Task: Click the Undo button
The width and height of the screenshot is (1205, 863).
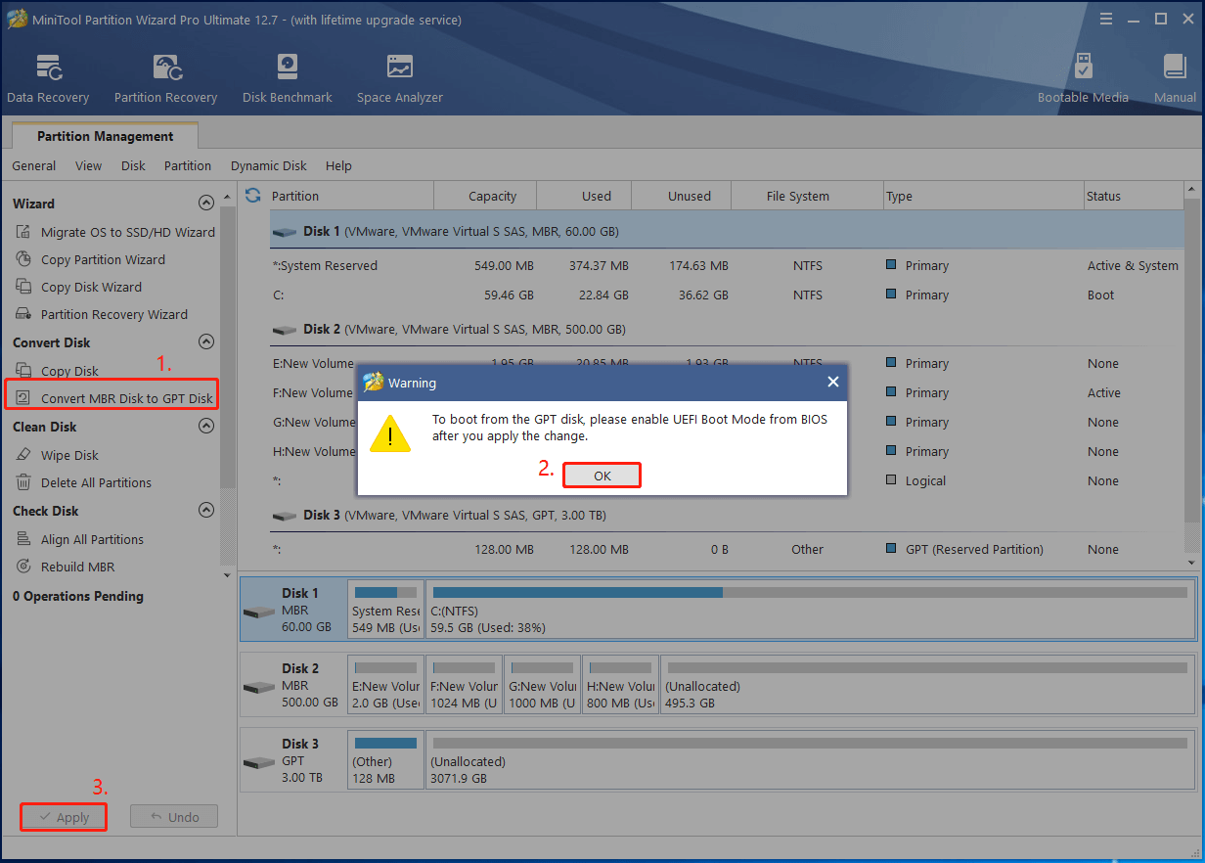Action: [174, 817]
